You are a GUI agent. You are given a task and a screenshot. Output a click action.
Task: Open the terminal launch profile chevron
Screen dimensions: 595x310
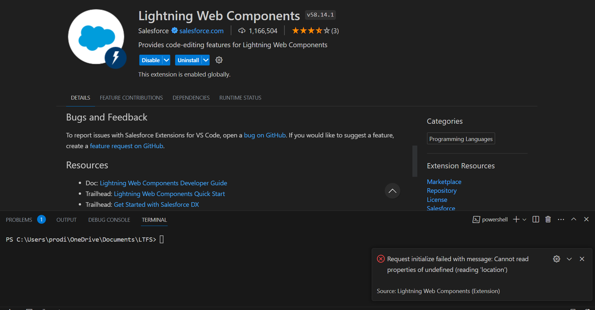[524, 219]
